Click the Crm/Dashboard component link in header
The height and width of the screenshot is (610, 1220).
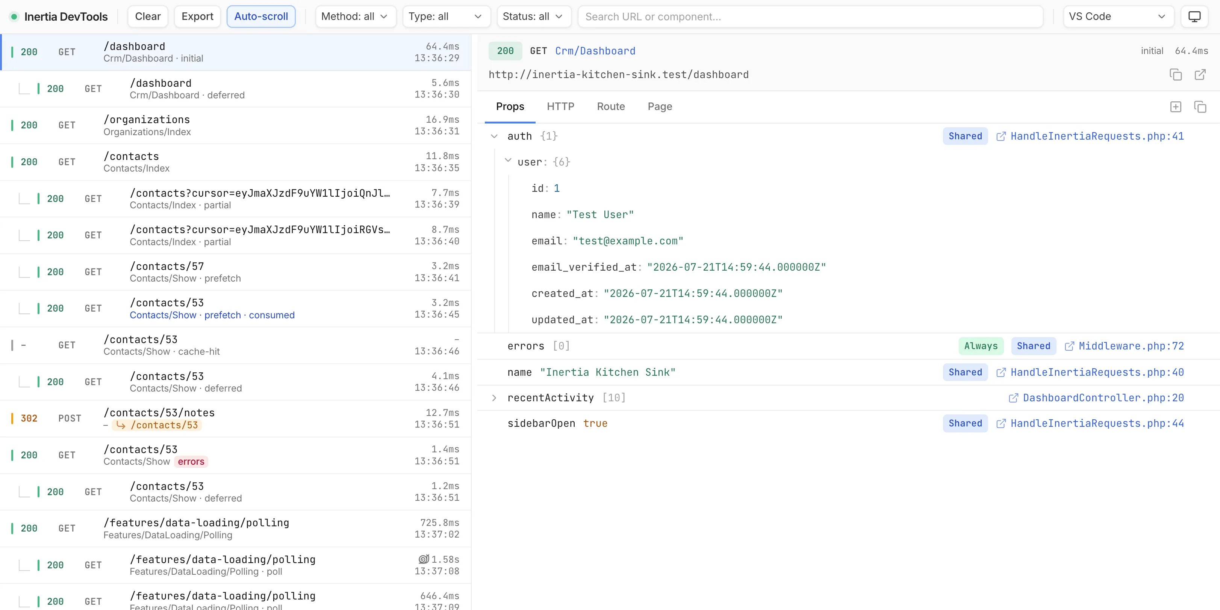click(595, 51)
